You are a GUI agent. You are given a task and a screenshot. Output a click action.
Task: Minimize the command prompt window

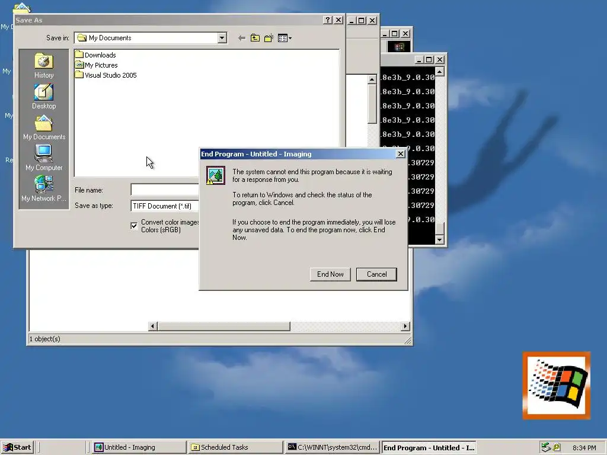[419, 60]
